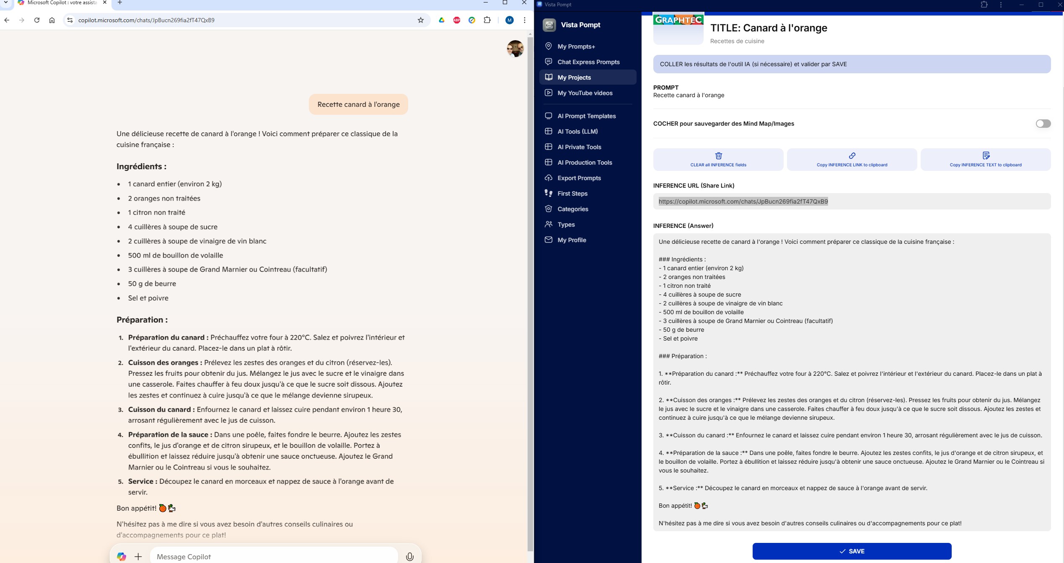
Task: Click the Vista Pompt logo icon
Action: pyautogui.click(x=549, y=25)
